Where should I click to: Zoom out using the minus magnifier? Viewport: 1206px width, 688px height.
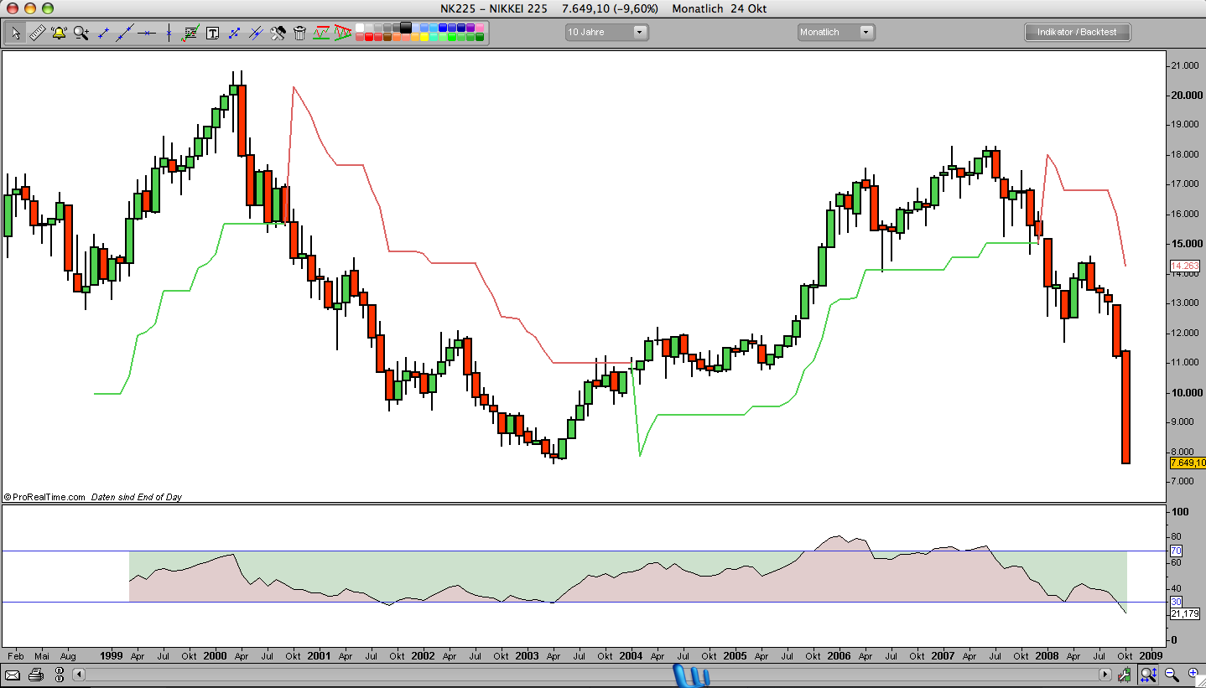[1172, 674]
